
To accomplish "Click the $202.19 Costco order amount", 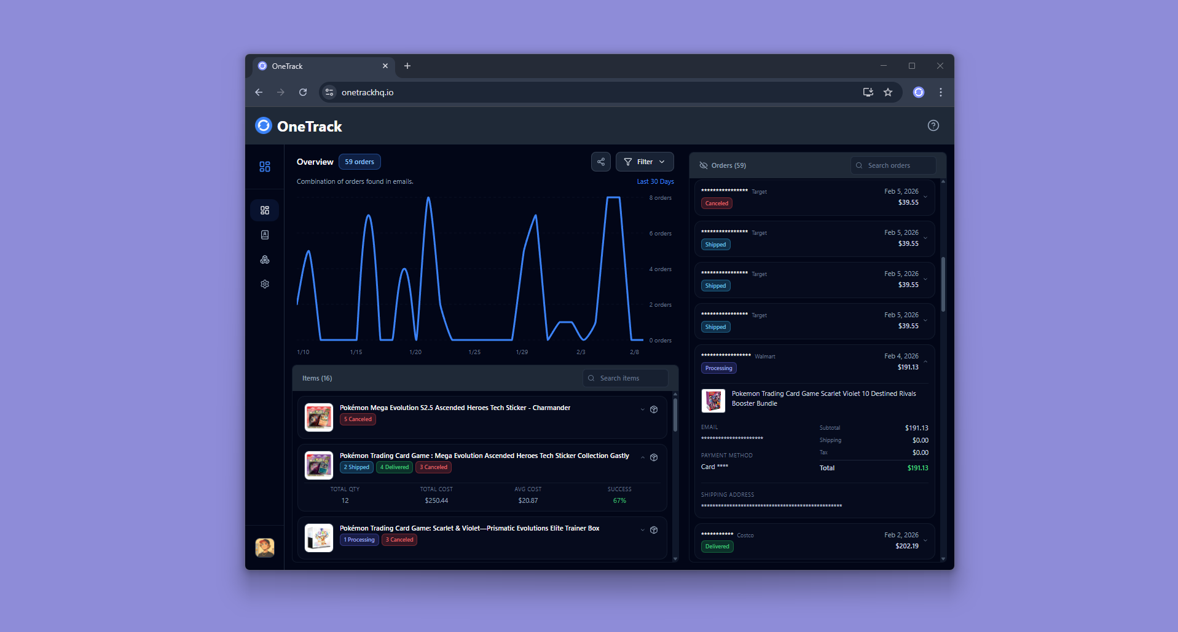I will (907, 546).
